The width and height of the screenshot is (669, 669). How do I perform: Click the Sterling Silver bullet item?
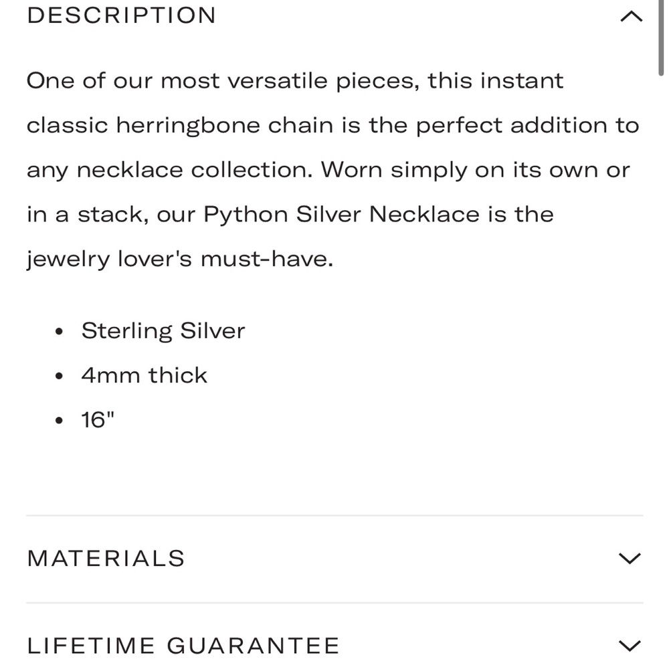[163, 330]
